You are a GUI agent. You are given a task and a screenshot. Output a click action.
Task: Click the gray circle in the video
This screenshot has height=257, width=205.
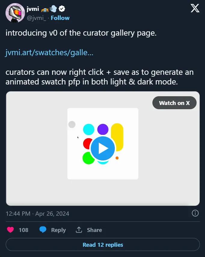point(72,124)
